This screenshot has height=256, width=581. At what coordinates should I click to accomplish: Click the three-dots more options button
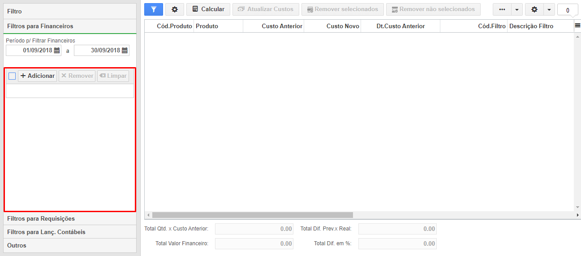(502, 9)
